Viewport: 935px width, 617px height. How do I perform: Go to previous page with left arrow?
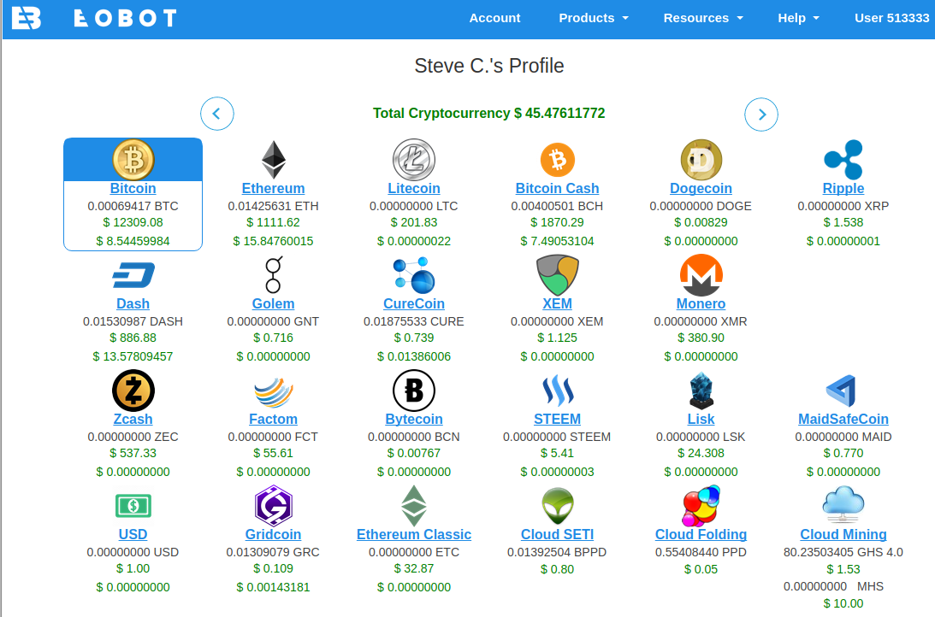(217, 114)
